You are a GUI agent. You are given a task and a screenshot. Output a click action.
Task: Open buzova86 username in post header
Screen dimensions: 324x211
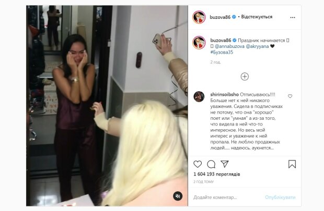[x=220, y=17]
